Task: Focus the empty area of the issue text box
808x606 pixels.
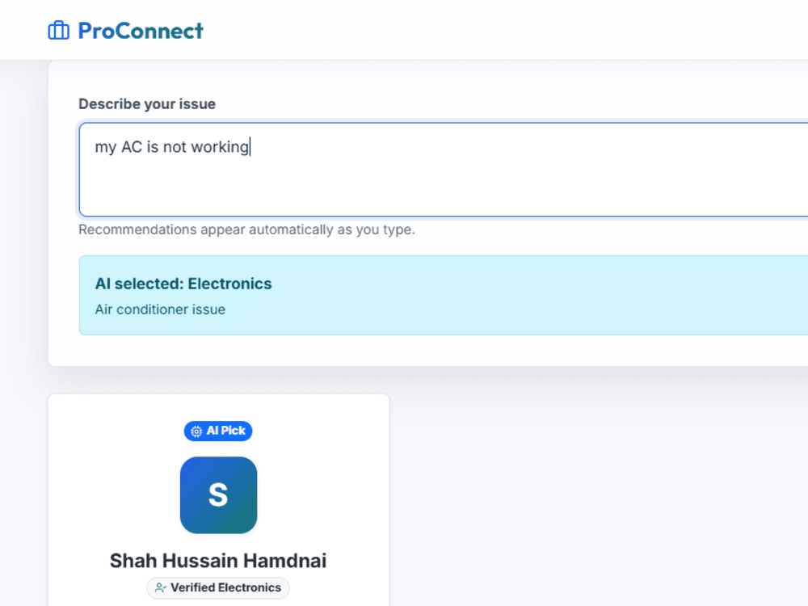Action: pyautogui.click(x=443, y=188)
